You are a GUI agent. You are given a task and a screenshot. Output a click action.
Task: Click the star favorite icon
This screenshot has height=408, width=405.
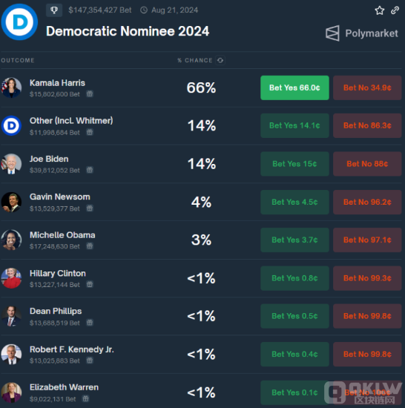(380, 10)
